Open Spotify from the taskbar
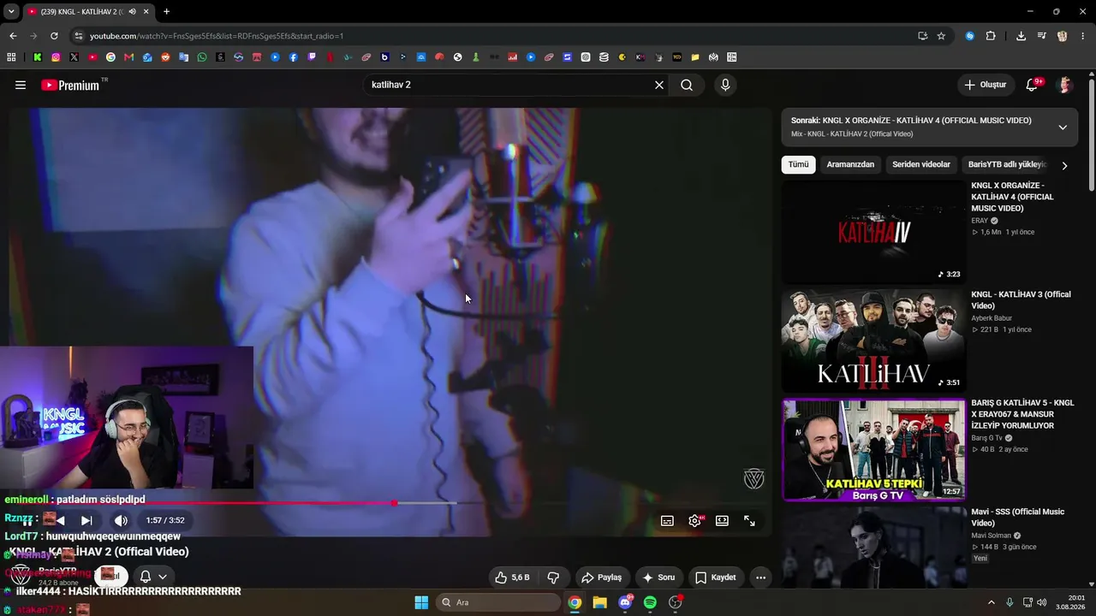This screenshot has height=616, width=1096. [x=650, y=602]
